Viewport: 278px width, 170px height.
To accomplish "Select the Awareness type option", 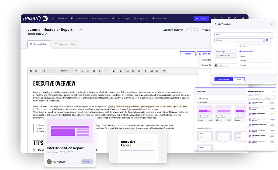I will click(x=255, y=61).
